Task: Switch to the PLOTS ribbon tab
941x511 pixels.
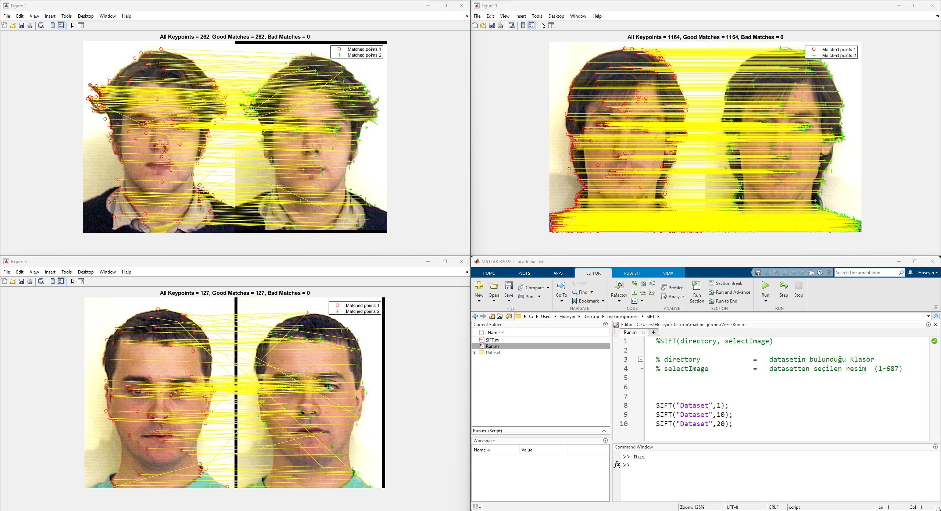Action: (x=524, y=273)
